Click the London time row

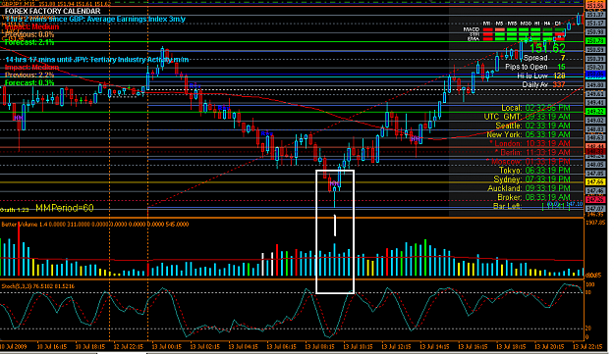tap(530, 143)
